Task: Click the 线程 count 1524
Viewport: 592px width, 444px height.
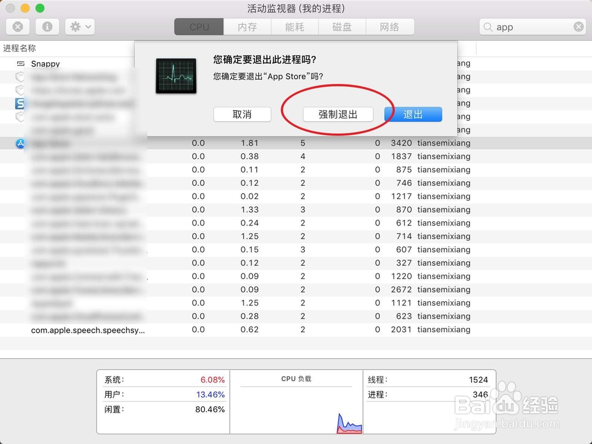Action: pyautogui.click(x=478, y=380)
